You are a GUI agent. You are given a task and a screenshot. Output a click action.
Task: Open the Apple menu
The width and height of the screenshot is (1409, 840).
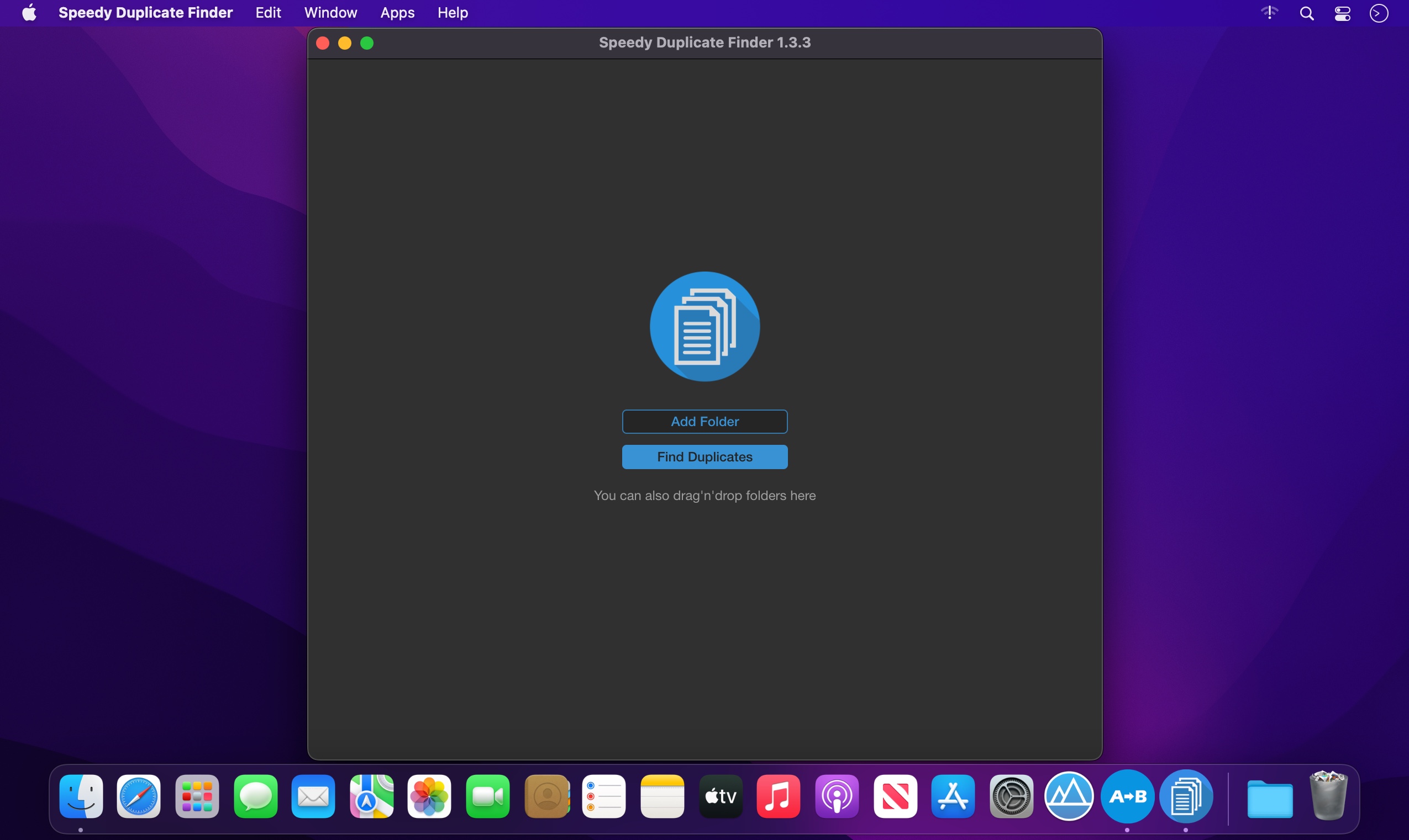click(29, 13)
